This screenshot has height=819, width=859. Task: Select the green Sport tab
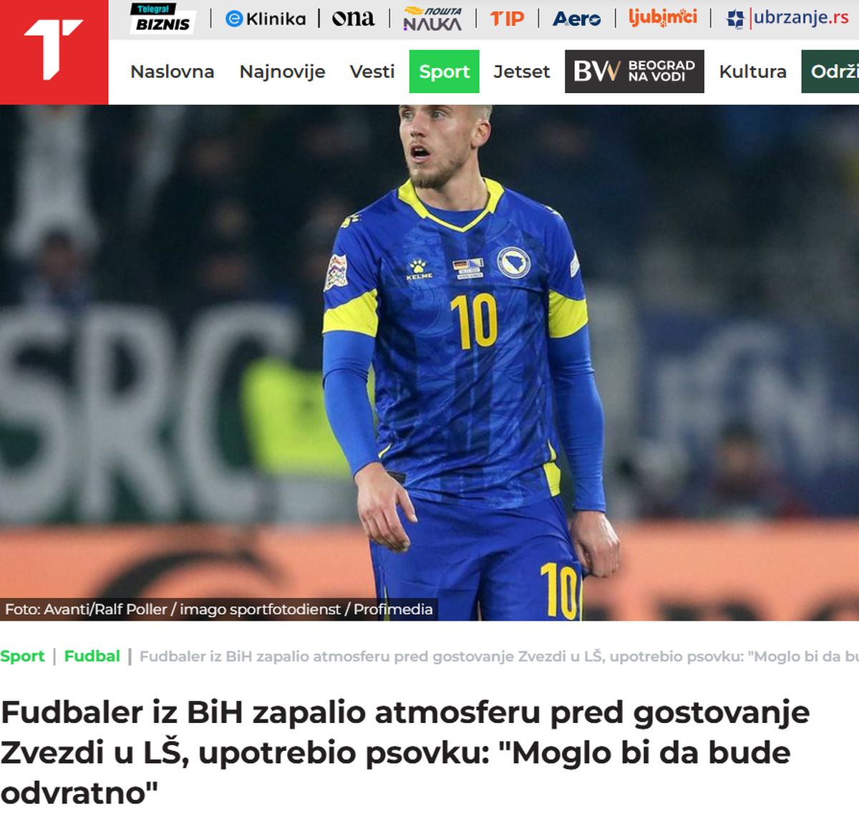(x=445, y=72)
